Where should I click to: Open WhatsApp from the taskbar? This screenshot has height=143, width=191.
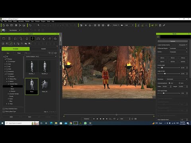point(85,123)
